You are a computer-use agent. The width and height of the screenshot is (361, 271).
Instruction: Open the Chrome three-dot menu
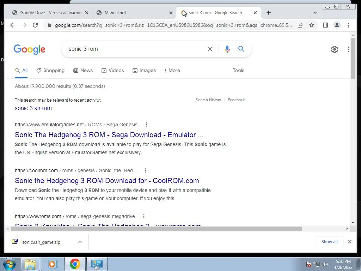point(348,25)
